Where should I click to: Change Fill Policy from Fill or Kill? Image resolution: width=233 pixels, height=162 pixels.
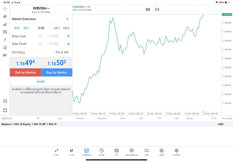pos(62,53)
